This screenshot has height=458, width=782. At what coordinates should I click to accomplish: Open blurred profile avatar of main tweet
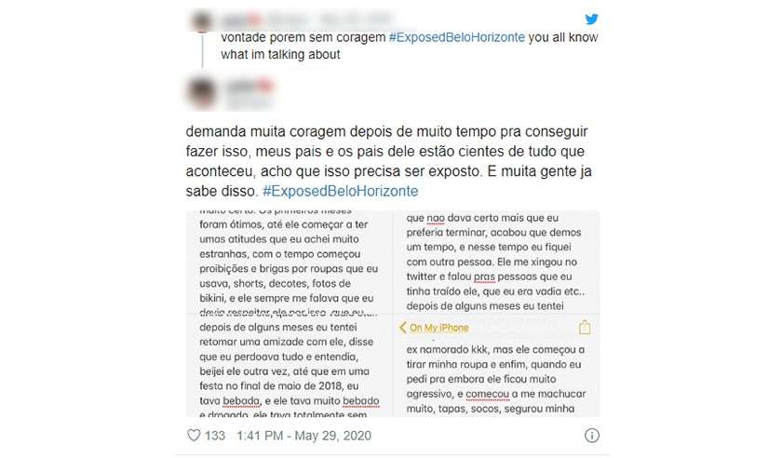[x=201, y=92]
